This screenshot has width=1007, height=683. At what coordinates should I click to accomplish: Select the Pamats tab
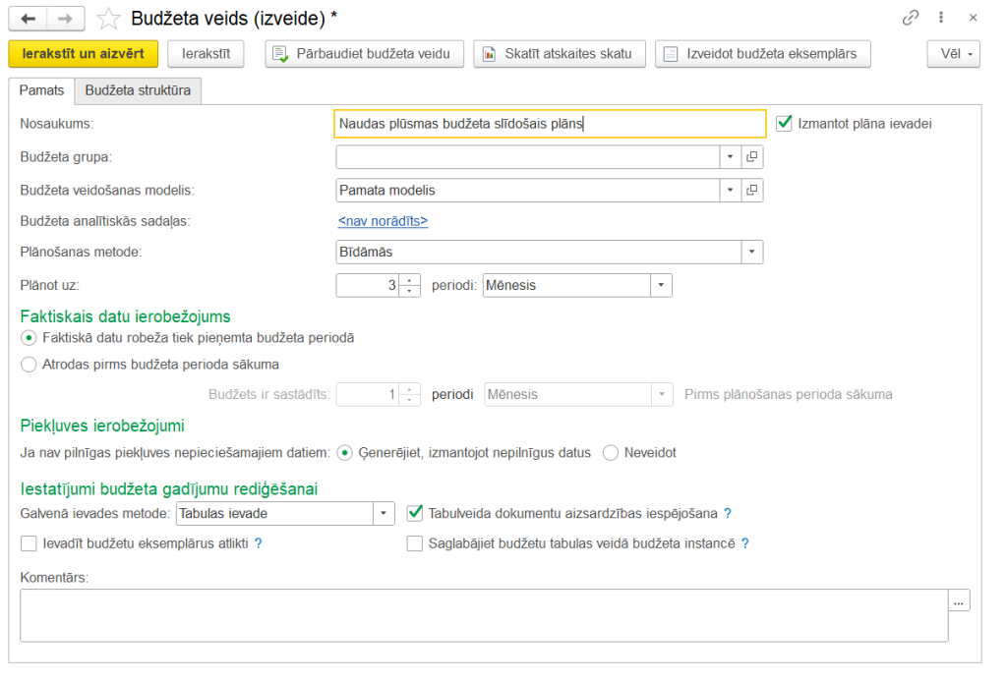41,88
